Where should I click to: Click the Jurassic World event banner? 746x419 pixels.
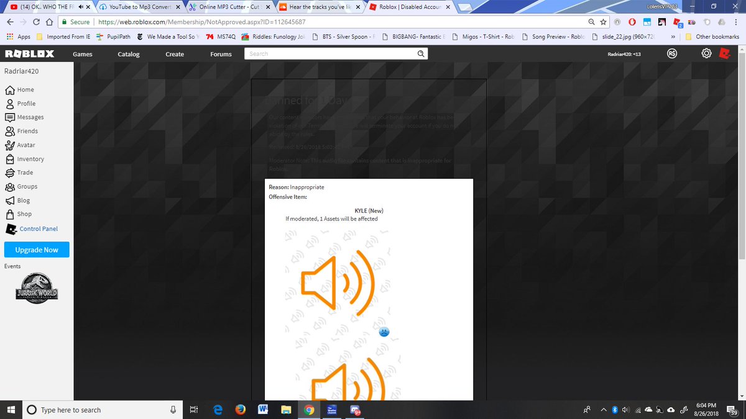(37, 288)
